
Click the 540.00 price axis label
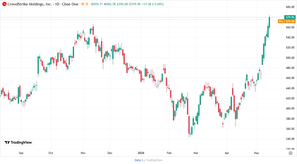tap(290, 38)
